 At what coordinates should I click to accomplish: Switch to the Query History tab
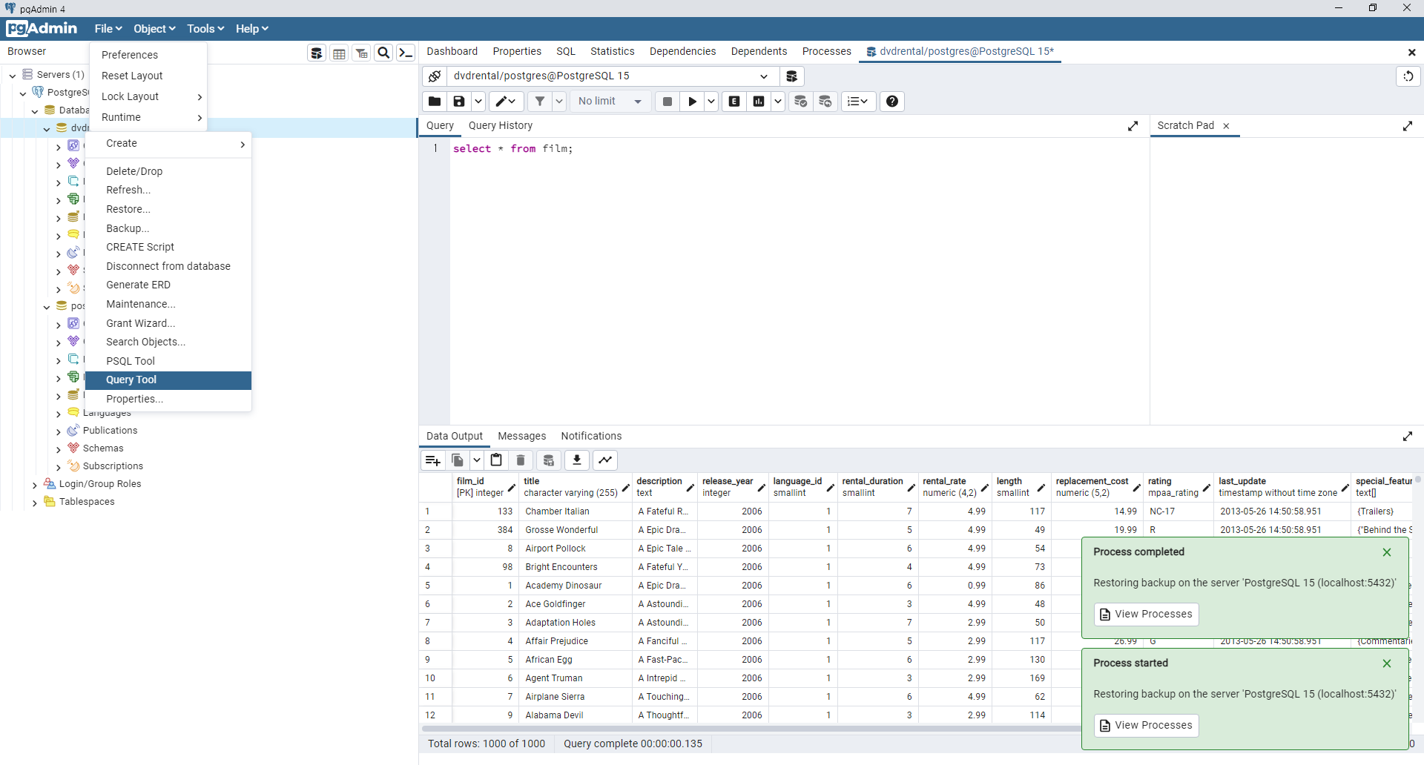coord(501,126)
